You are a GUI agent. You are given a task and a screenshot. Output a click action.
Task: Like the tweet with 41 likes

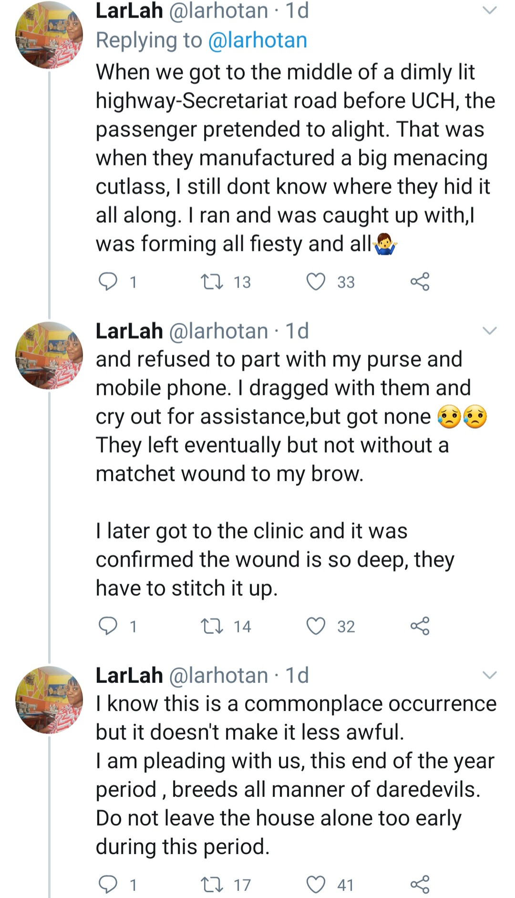[316, 885]
